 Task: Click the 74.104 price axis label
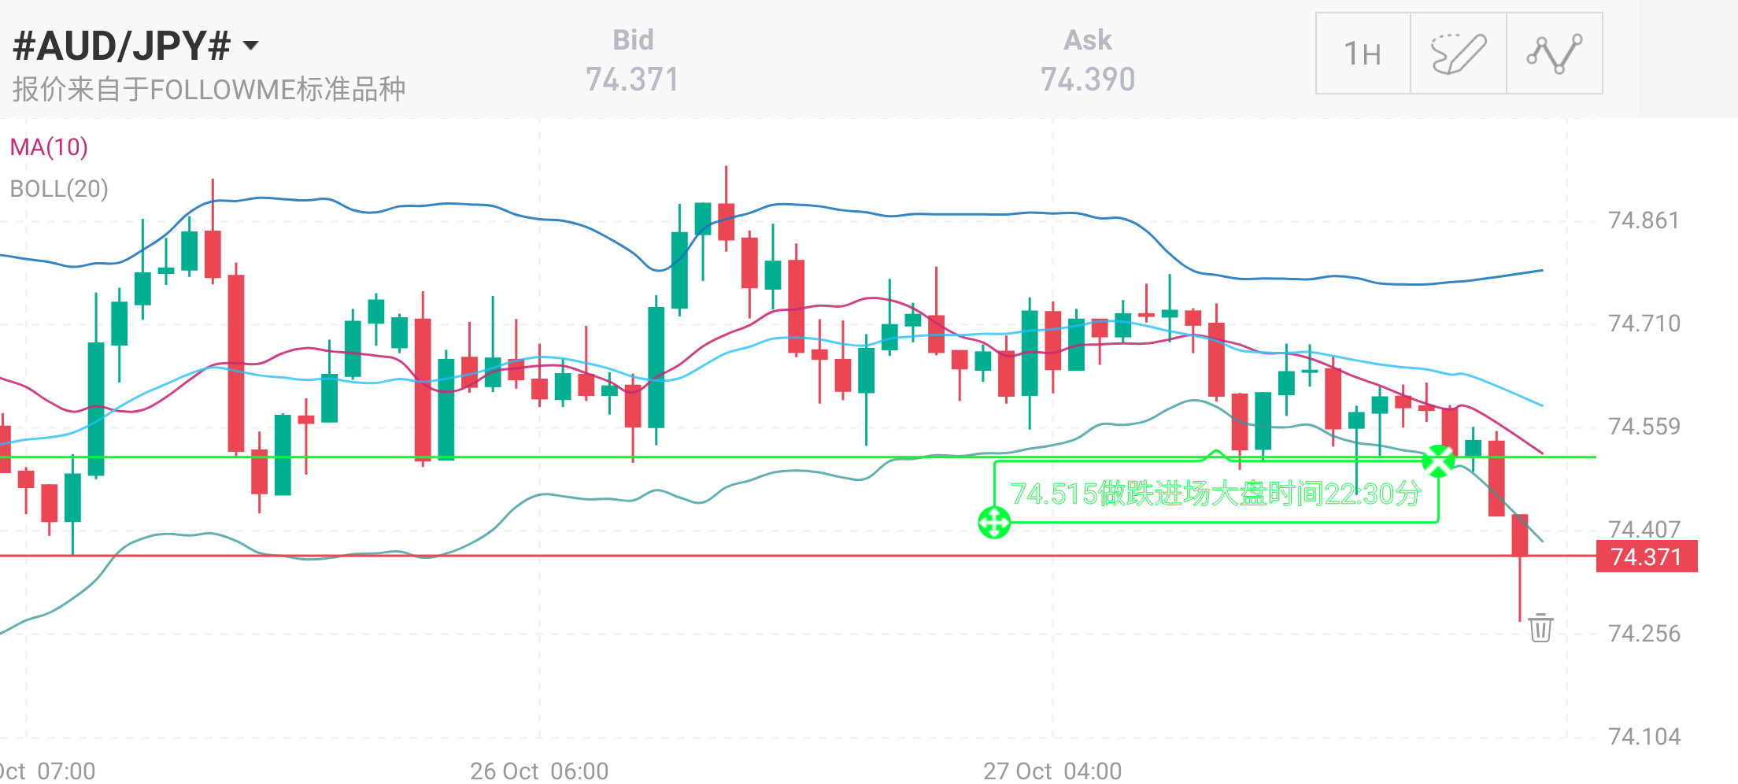[x=1644, y=737]
